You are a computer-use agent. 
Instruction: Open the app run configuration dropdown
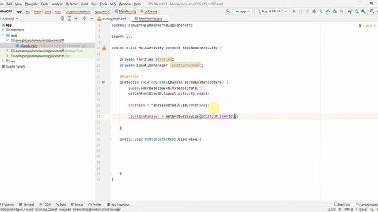click(x=243, y=11)
